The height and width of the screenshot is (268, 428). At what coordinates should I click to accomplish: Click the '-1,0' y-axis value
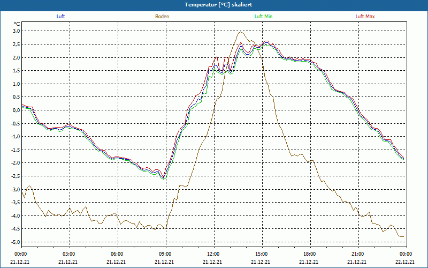click(x=16, y=137)
